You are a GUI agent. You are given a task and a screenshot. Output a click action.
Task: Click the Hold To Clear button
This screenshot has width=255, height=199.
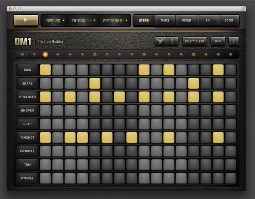[194, 41]
